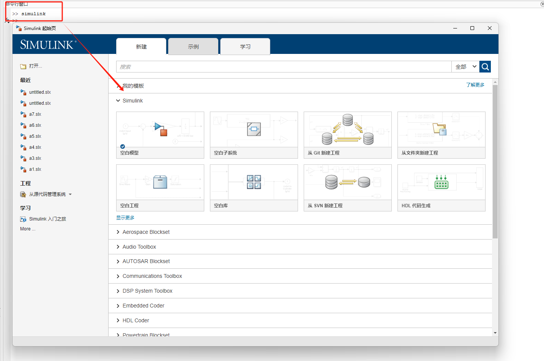The width and height of the screenshot is (544, 361).
Task: Open the 空白工程 template
Action: coord(160,188)
